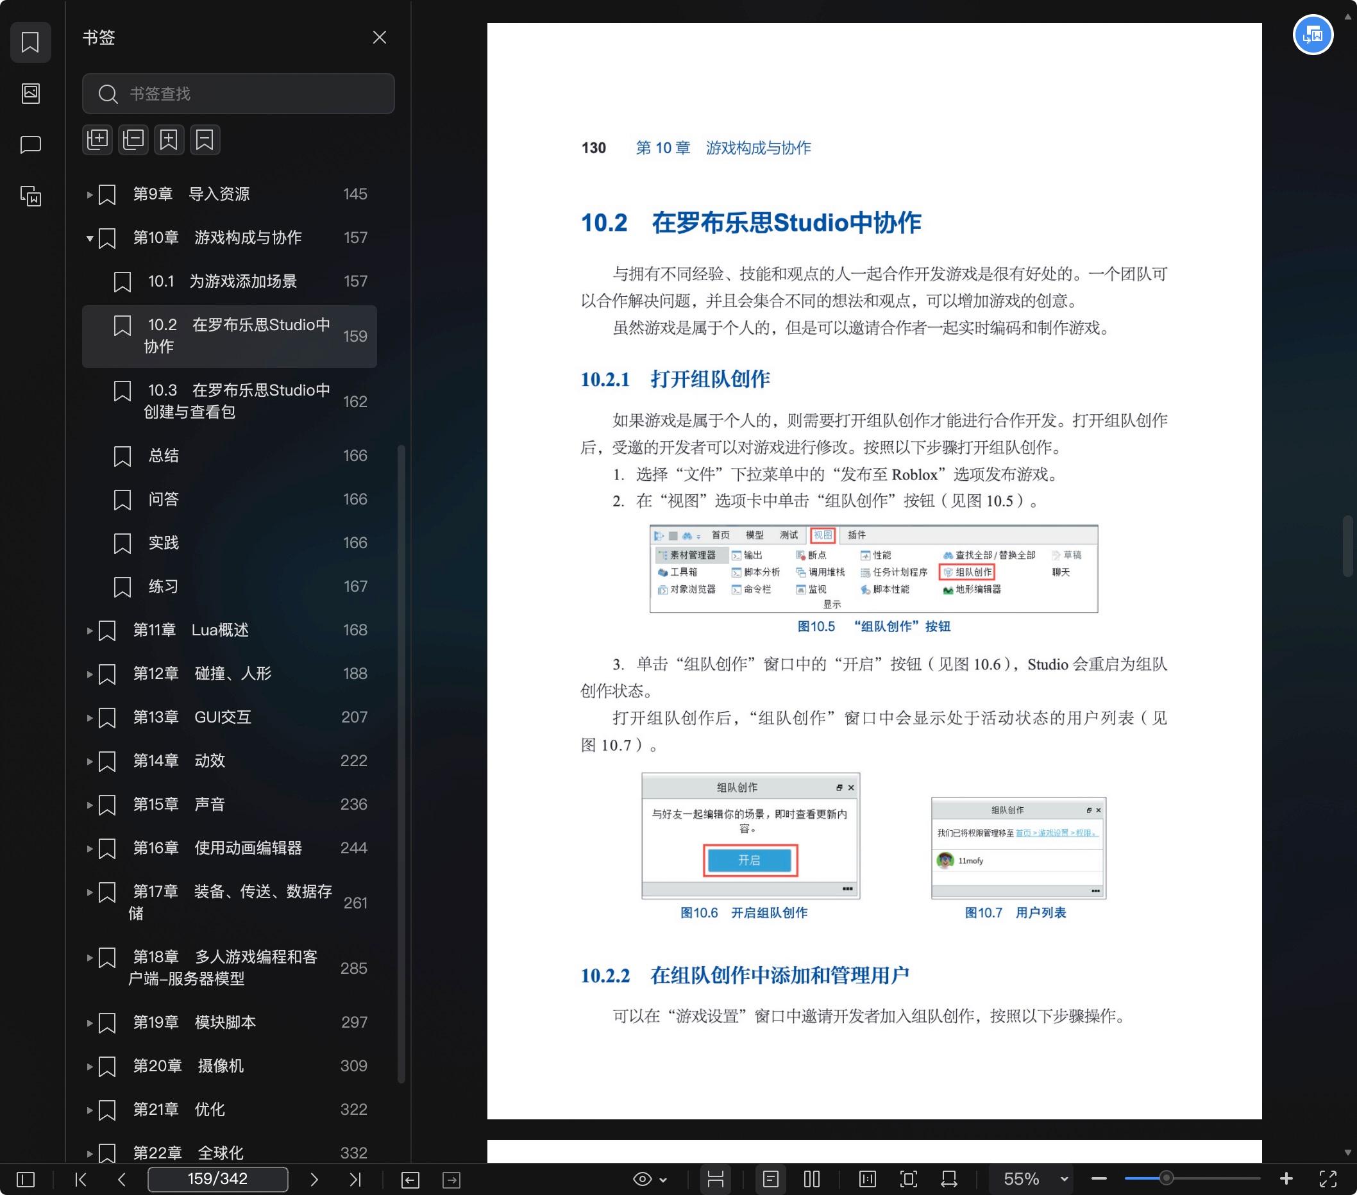The image size is (1357, 1195).
Task: Fit page to actual size
Action: tap(868, 1180)
